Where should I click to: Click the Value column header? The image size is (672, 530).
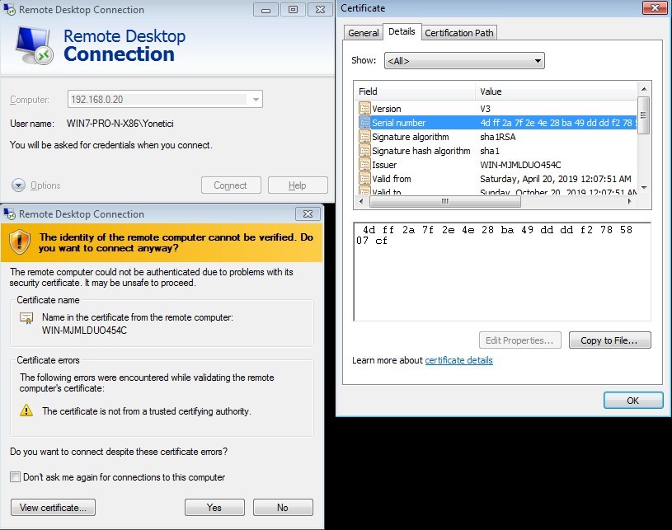[x=557, y=91]
